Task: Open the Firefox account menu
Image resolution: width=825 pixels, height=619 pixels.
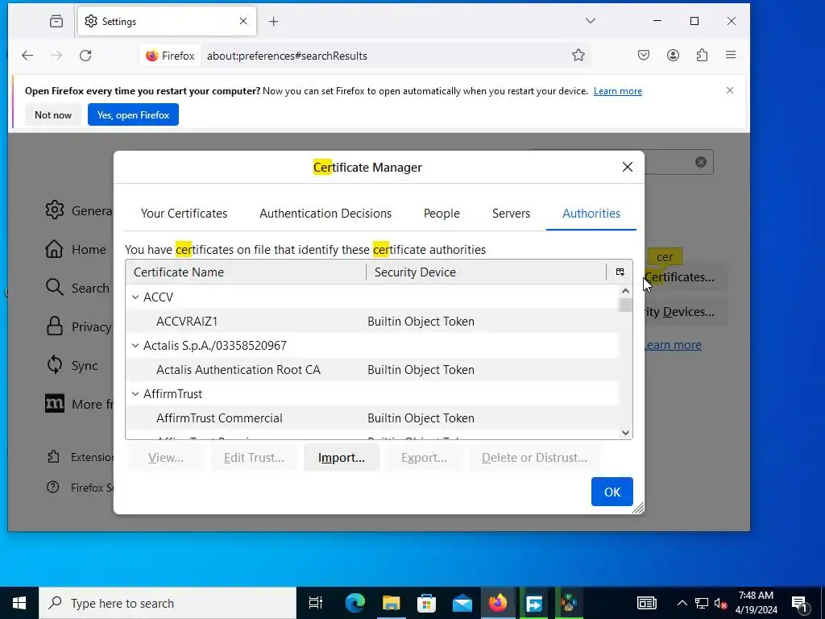Action: pyautogui.click(x=673, y=56)
